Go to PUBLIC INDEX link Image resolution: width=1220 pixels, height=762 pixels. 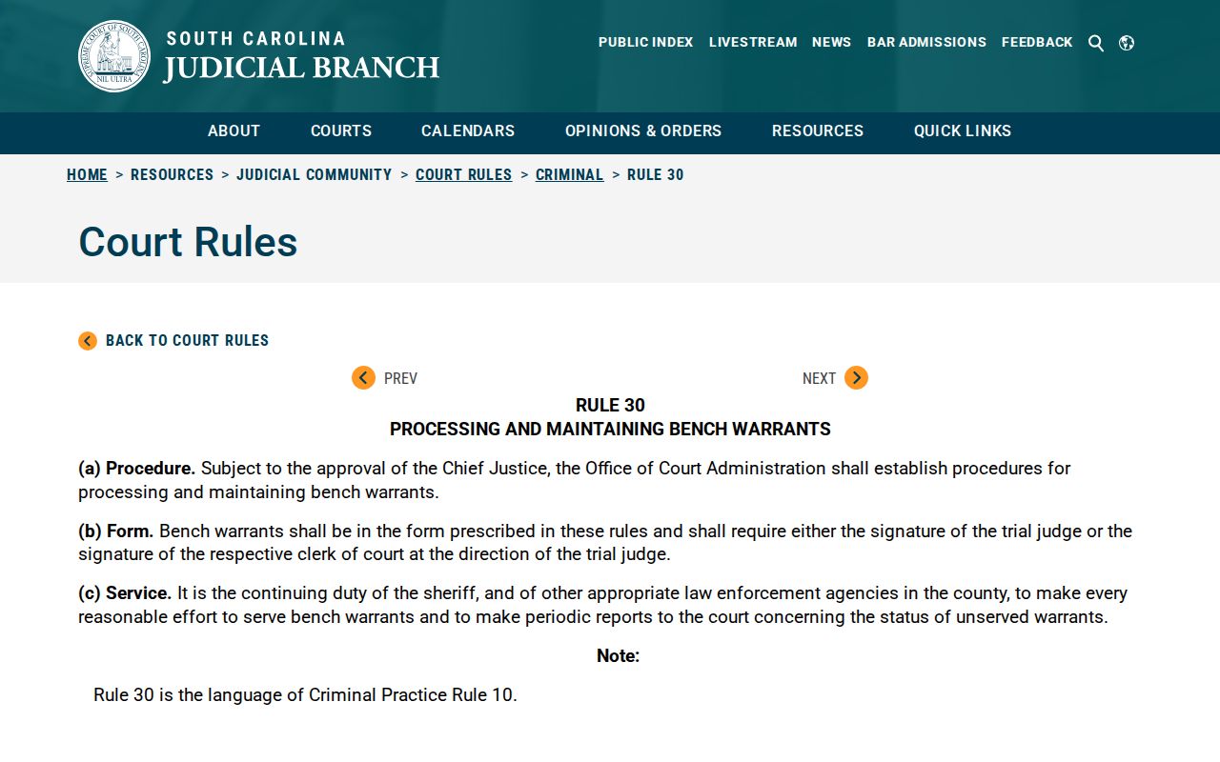tap(646, 43)
